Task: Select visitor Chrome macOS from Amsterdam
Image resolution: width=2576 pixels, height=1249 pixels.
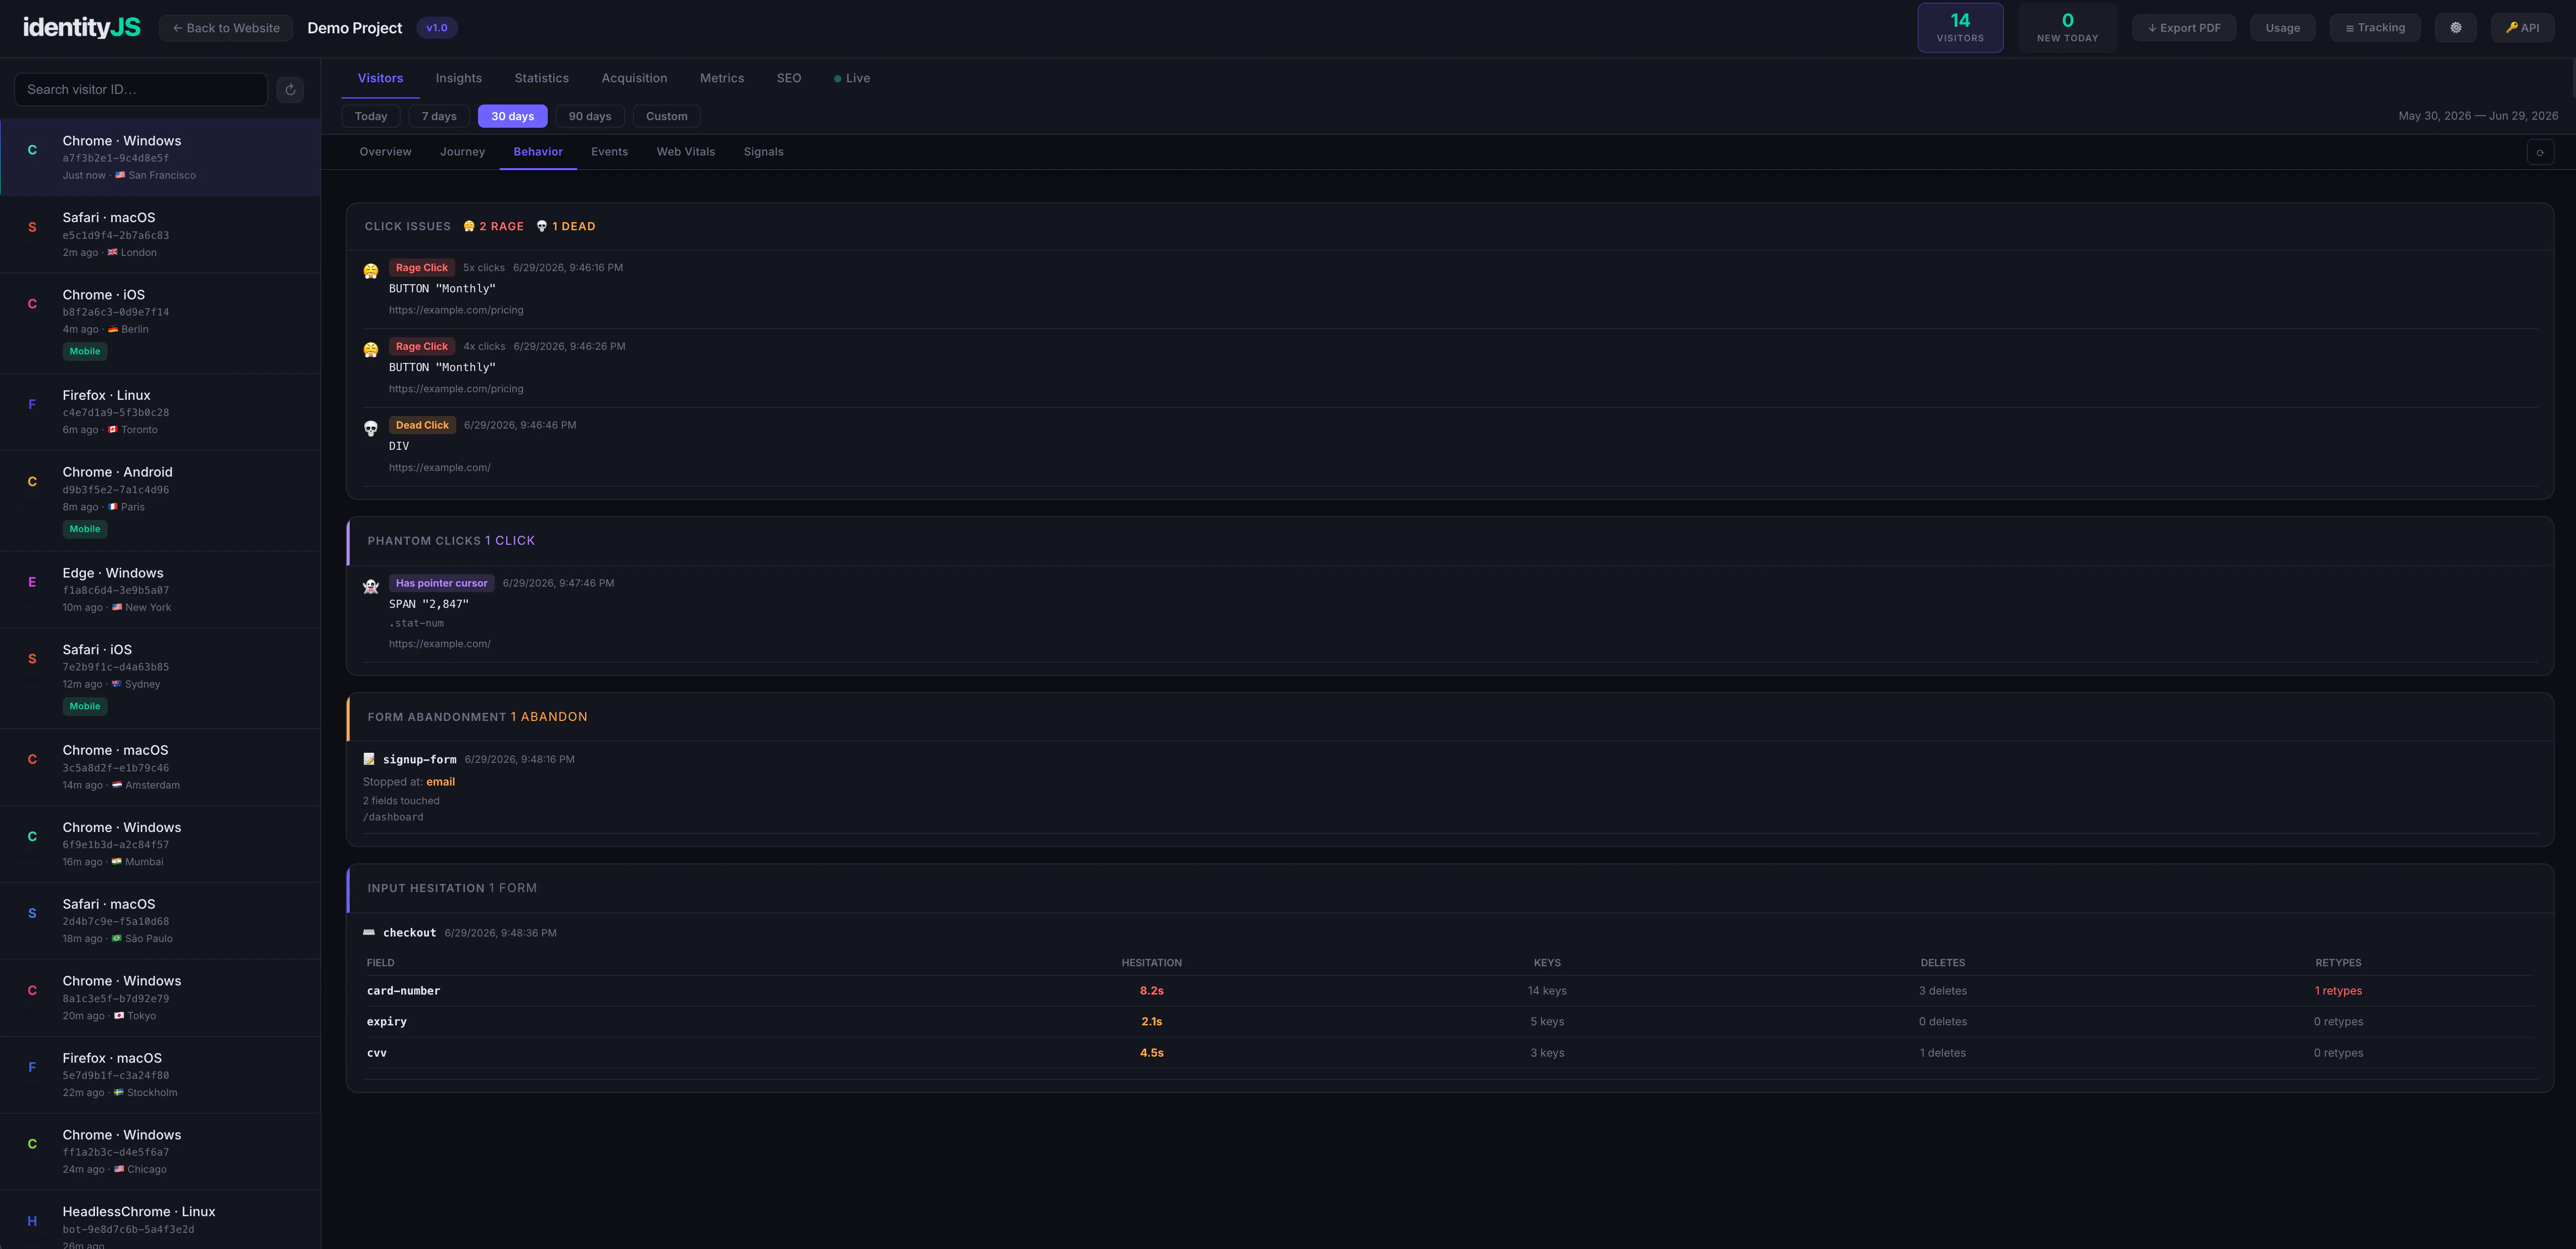Action: 160,767
